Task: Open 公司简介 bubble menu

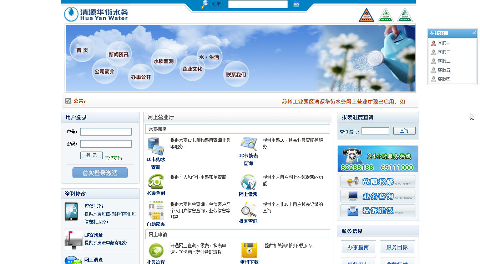Action: click(x=105, y=71)
